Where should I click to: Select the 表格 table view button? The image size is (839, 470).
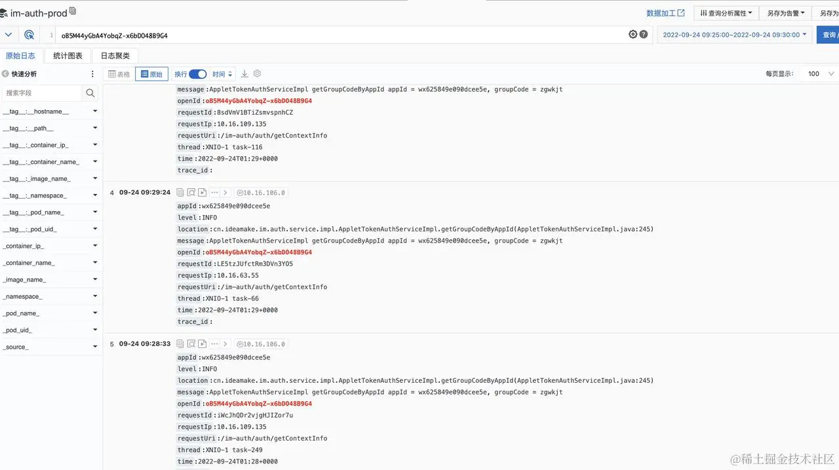tap(119, 74)
